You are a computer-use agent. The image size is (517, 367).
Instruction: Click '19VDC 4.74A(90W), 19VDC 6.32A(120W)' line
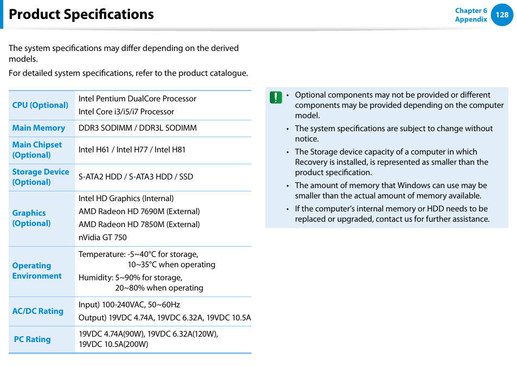148,334
